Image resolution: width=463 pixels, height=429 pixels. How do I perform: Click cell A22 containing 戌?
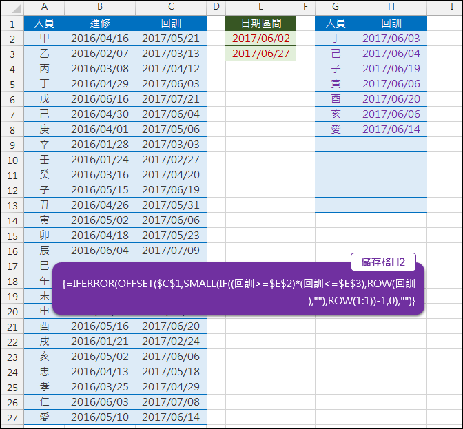point(44,342)
